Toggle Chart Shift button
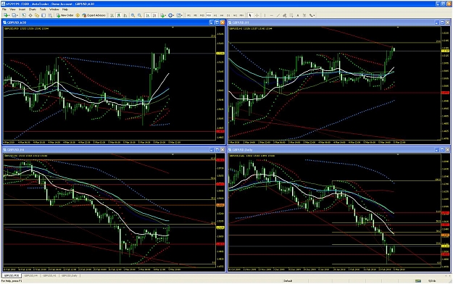The width and height of the screenshot is (453, 284). [154, 15]
